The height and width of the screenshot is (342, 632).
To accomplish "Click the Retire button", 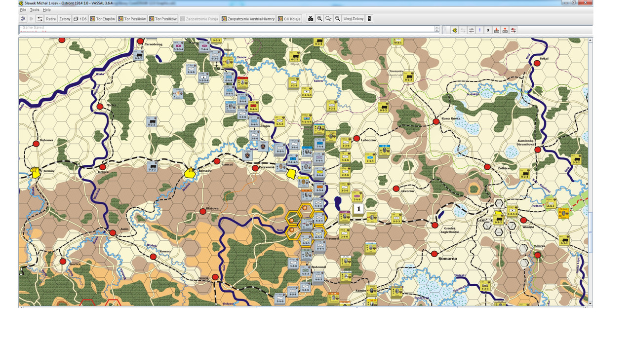I will 50,19.
